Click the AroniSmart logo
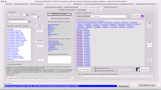 coord(147,85)
